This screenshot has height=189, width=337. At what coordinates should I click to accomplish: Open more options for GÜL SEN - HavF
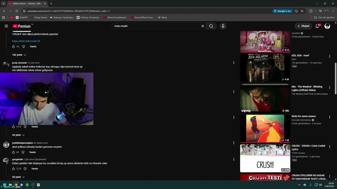click(x=329, y=56)
